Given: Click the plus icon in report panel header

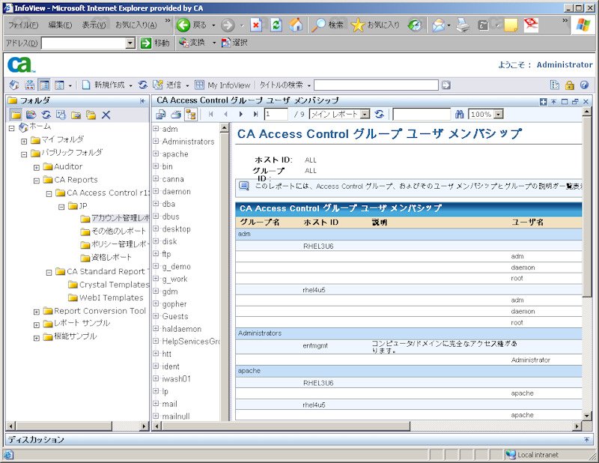Looking at the screenshot, I should point(544,101).
